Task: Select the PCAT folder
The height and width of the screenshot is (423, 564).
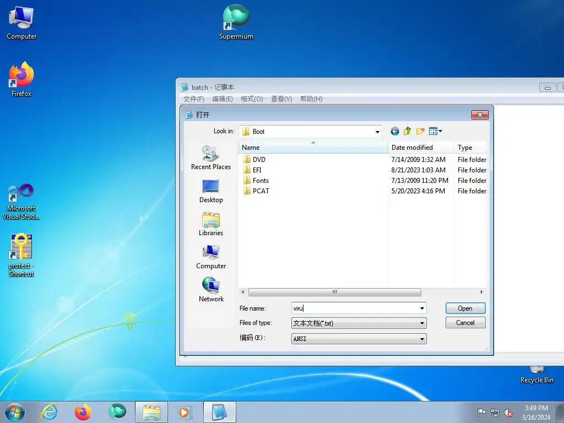Action: click(256, 191)
